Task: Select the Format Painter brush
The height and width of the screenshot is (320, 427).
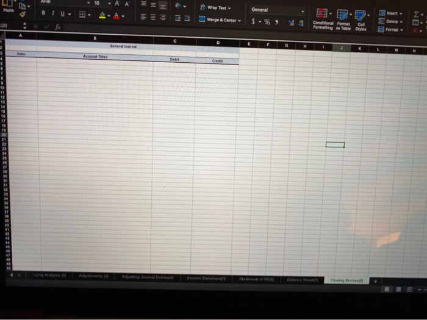Action: [23, 14]
